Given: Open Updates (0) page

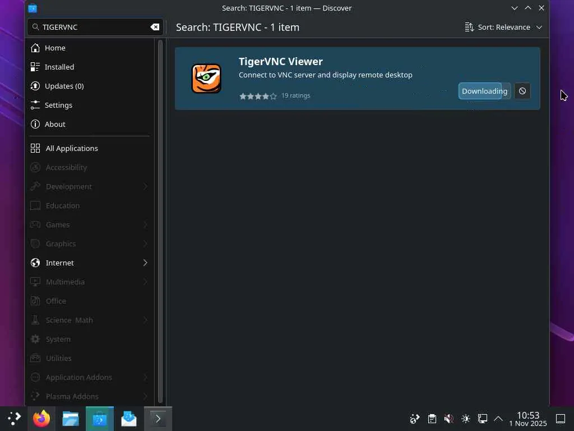Looking at the screenshot, I should pos(90,86).
